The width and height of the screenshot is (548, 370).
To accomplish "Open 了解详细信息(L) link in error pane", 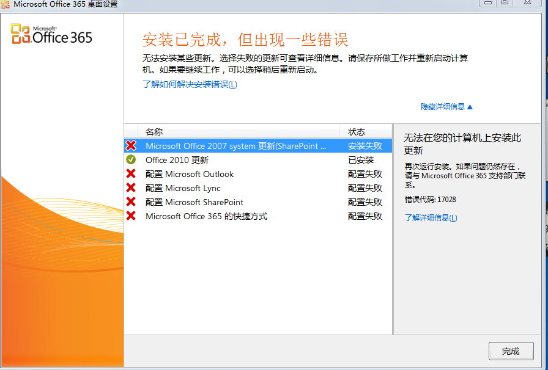I will (x=431, y=217).
